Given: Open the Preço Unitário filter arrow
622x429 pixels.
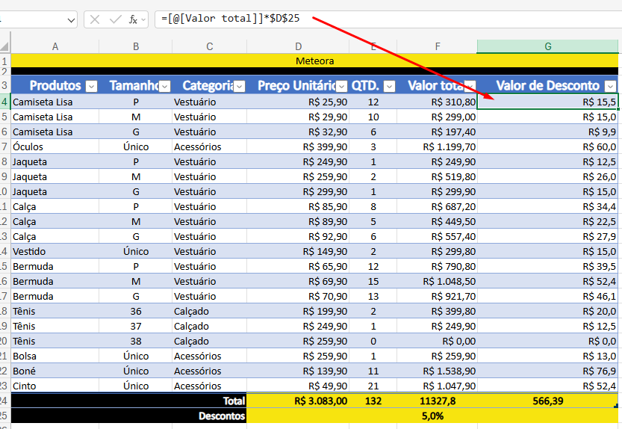Looking at the screenshot, I should [341, 86].
